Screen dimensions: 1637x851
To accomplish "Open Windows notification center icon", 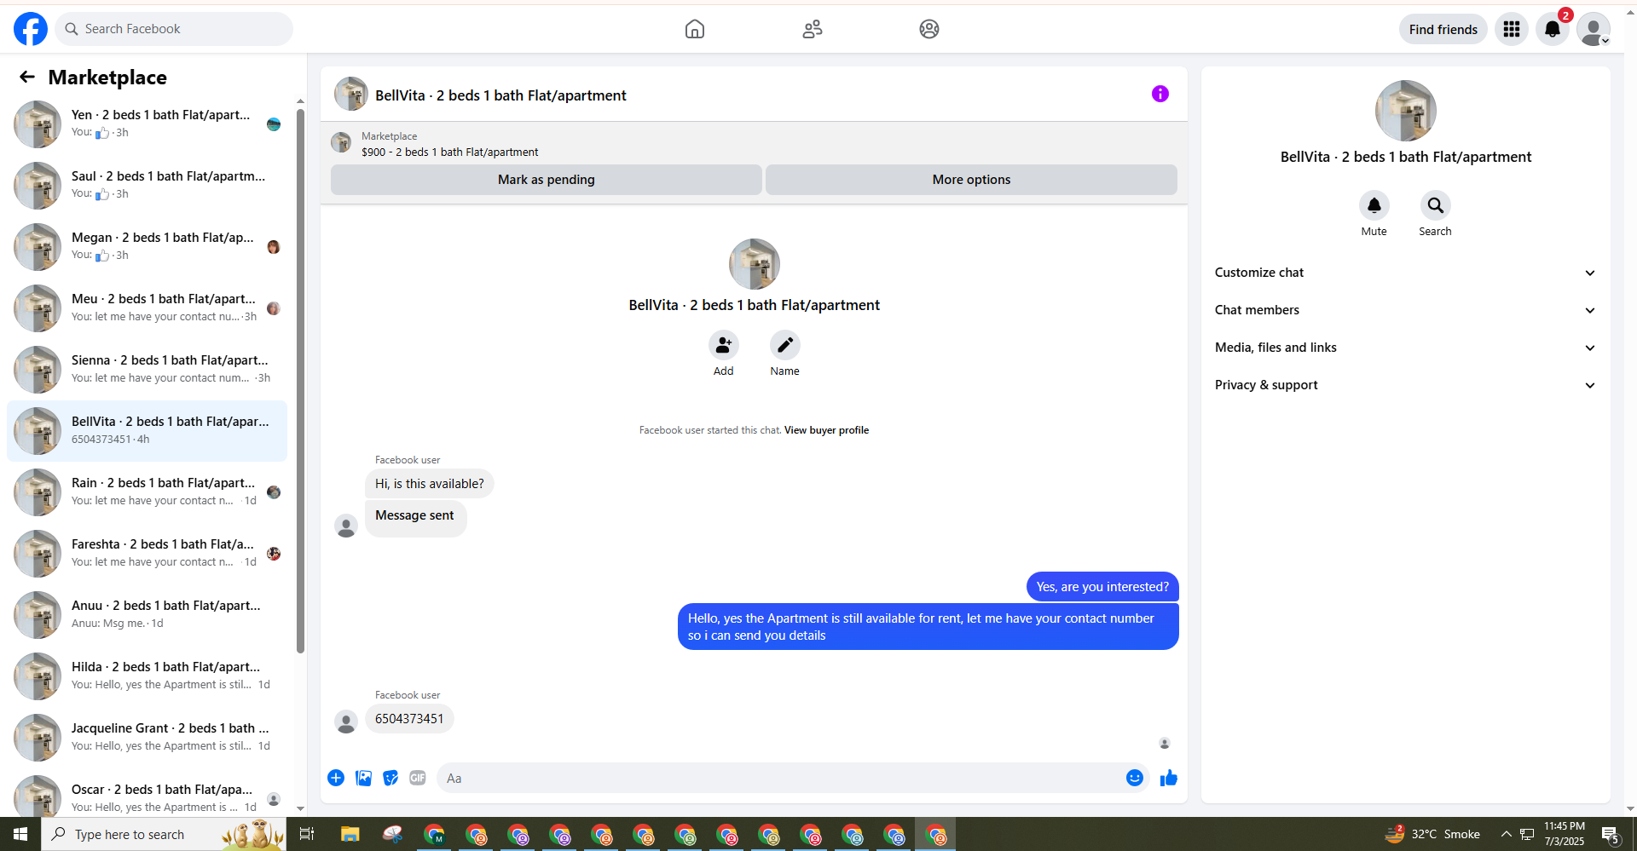I will [x=1611, y=834].
